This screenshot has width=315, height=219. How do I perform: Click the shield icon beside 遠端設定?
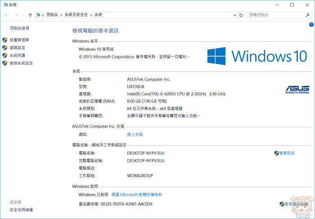5,48
